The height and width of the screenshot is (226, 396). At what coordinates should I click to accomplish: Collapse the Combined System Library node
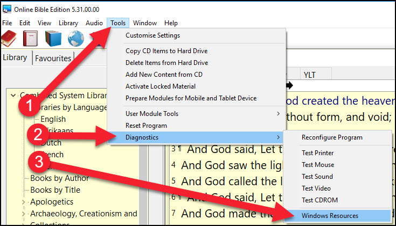pos(13,96)
